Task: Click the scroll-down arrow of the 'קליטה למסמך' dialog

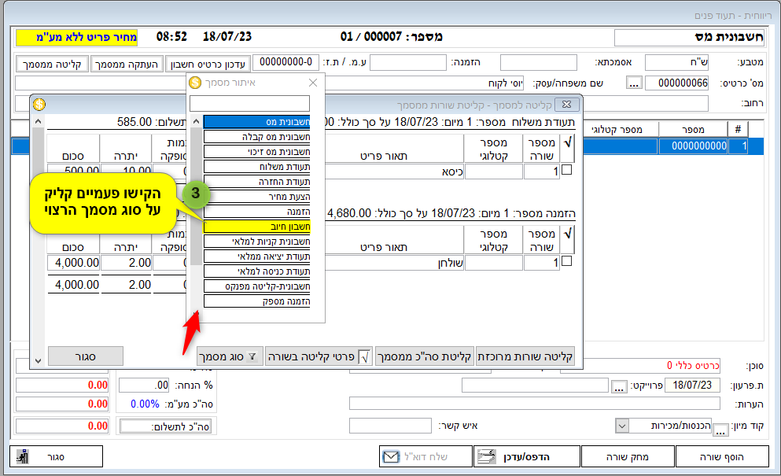Action: [39, 360]
